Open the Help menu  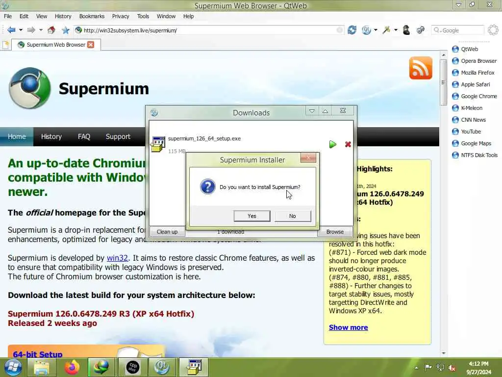pos(188,16)
